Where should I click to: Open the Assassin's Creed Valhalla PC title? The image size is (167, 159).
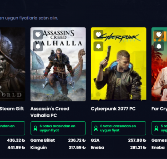[x=50, y=112]
